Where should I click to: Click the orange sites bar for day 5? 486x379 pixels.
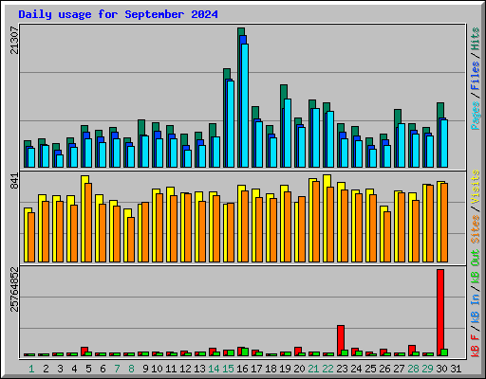tap(88, 223)
